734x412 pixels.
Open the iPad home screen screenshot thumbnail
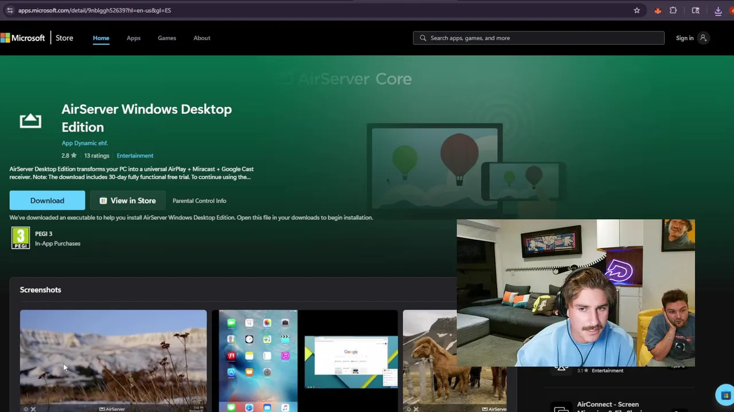(x=304, y=360)
